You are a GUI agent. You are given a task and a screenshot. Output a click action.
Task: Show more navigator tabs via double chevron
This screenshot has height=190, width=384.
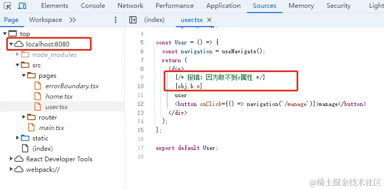pos(73,20)
